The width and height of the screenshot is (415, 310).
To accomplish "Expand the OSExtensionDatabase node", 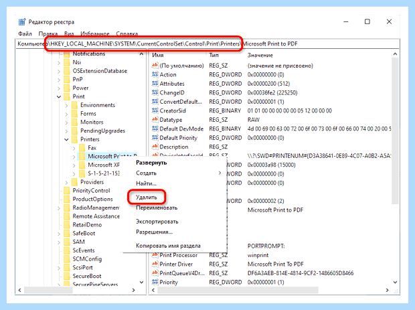I will 59,71.
